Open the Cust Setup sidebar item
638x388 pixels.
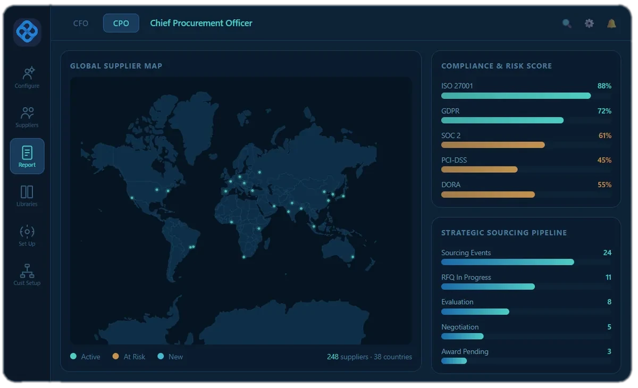[27, 275]
